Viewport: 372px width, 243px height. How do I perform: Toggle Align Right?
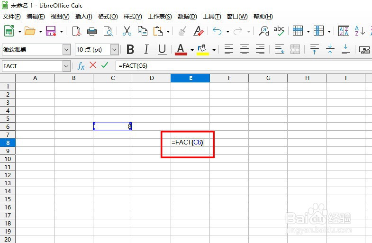[260, 49]
